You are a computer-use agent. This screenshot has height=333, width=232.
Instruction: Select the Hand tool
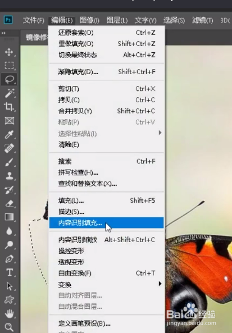pyautogui.click(x=9, y=313)
